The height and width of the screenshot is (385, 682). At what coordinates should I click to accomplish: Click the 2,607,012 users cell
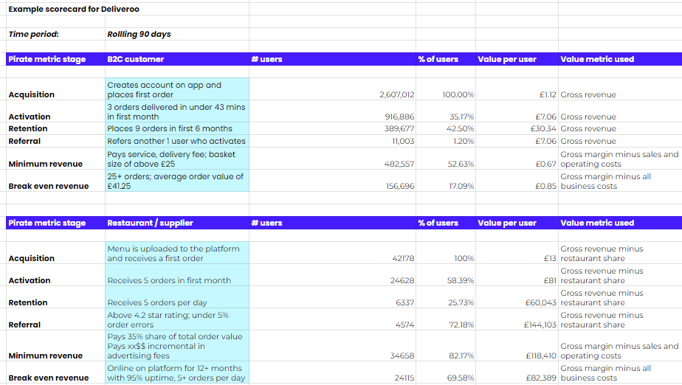click(332, 89)
